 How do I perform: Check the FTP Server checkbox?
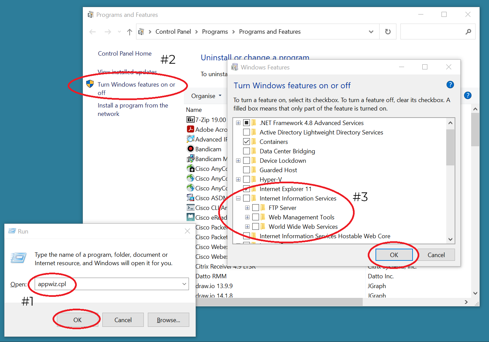click(x=256, y=208)
